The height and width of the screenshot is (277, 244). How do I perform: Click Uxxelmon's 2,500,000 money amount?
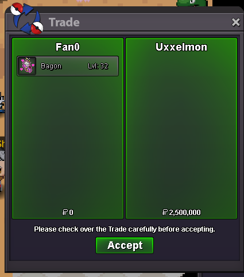coord(185,212)
